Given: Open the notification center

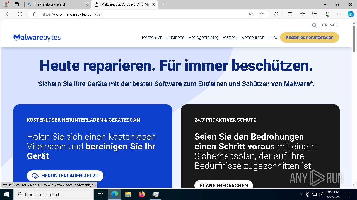Looking at the screenshot, I should tap(348, 194).
